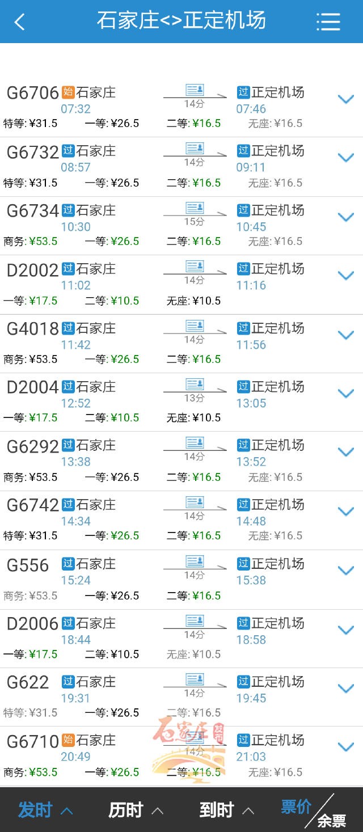Tap ID card icon for train G6292
This screenshot has height=832, width=363.
click(195, 443)
